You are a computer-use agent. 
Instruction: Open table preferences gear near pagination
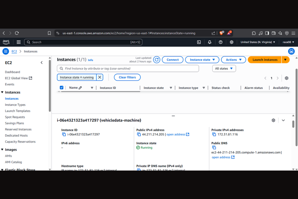pyautogui.click(x=286, y=78)
